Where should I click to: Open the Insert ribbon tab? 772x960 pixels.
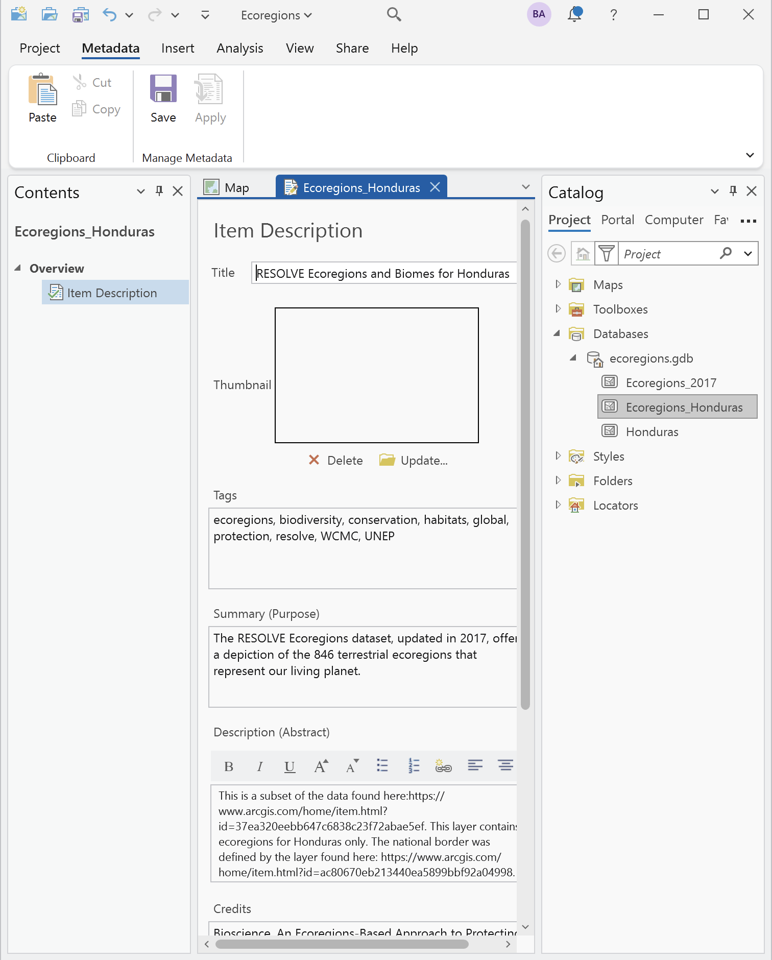tap(178, 49)
